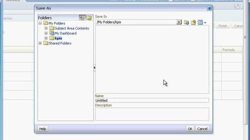The width and height of the screenshot is (250, 140).
Task: Click Shared Folders folder icon
Action: pyautogui.click(x=46, y=43)
